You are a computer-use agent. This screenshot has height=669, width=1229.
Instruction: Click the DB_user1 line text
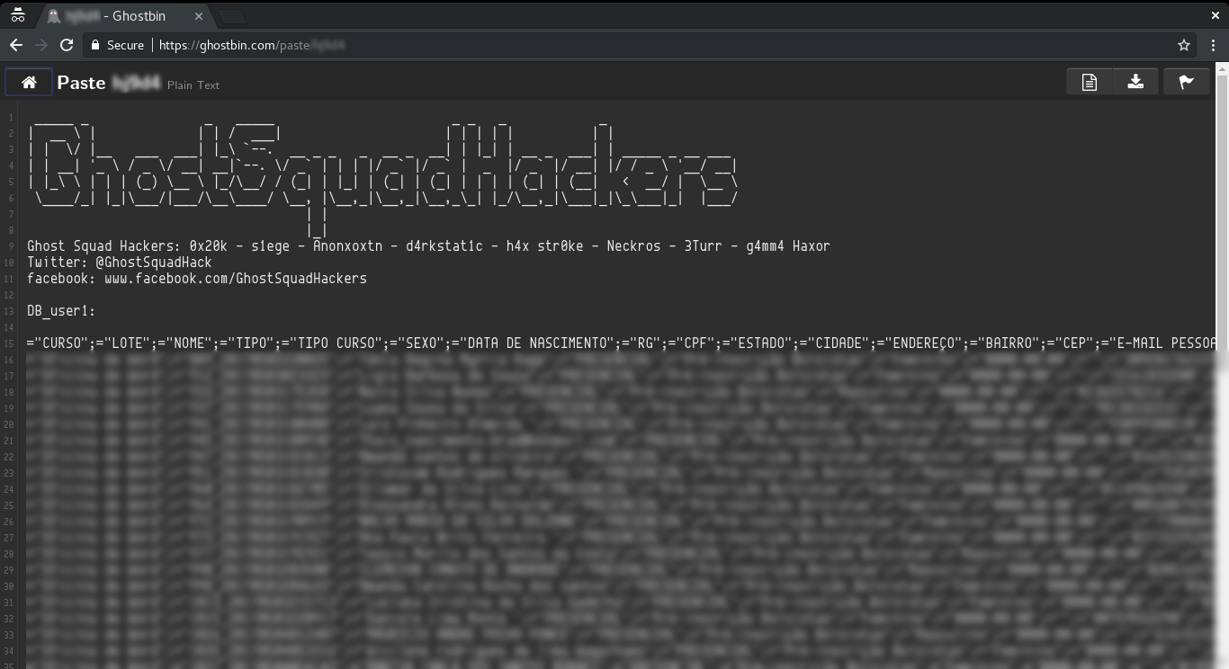(x=61, y=310)
